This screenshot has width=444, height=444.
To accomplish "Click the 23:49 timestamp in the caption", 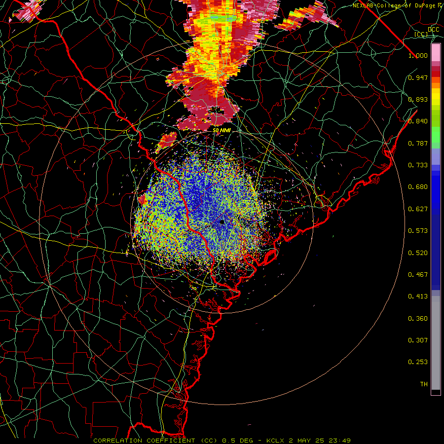I will 339,441.
